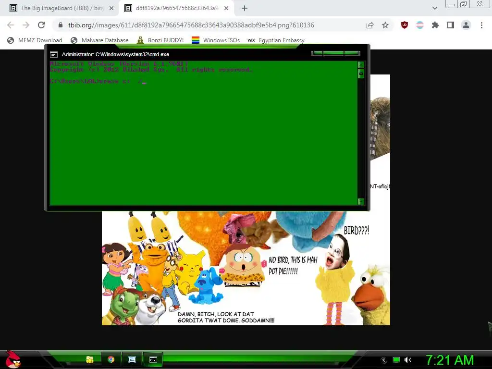Open File Explorer from the taskbar
Screen dimensions: 492x369
(x=90, y=359)
